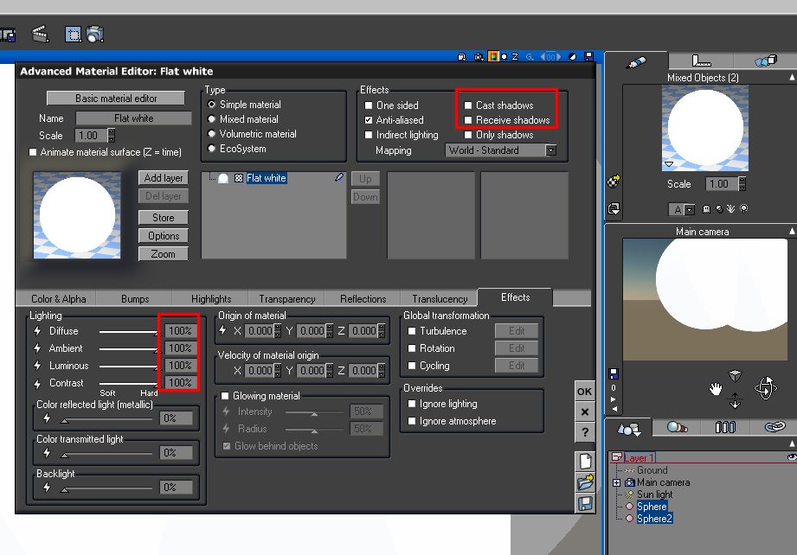Open the Objects tab in World Browser
This screenshot has width=797, height=555.
coord(628,428)
